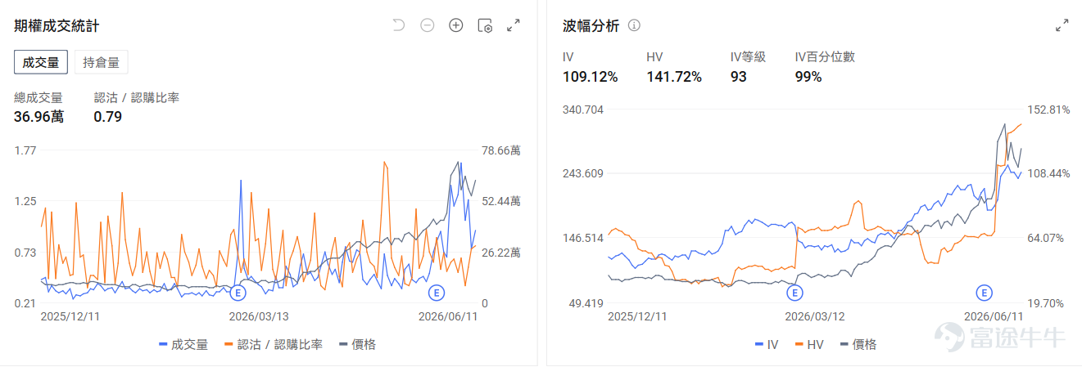
Task: Click earnings marker near 2026/06/11 in volatility chart
Action: (984, 292)
